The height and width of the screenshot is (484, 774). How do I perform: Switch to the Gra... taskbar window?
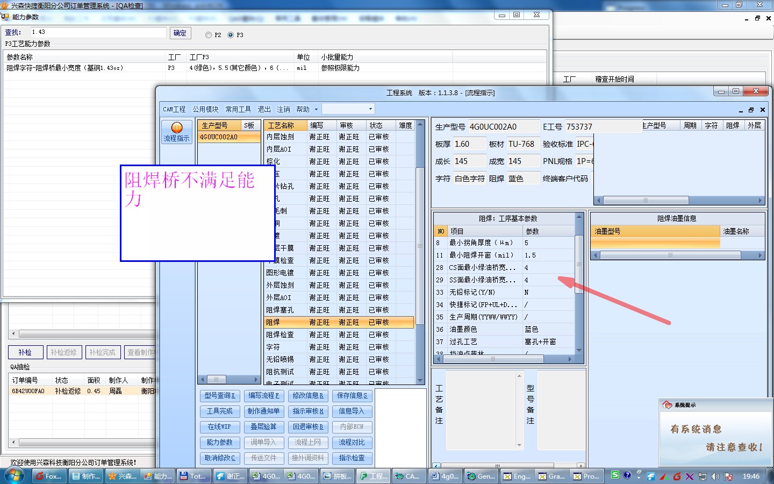click(x=553, y=476)
